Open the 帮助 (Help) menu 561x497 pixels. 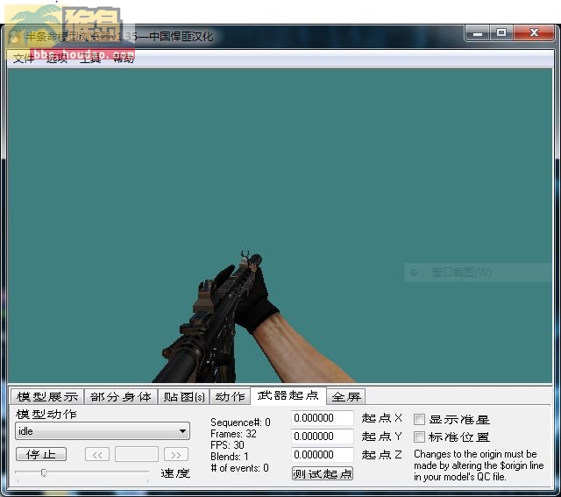124,58
